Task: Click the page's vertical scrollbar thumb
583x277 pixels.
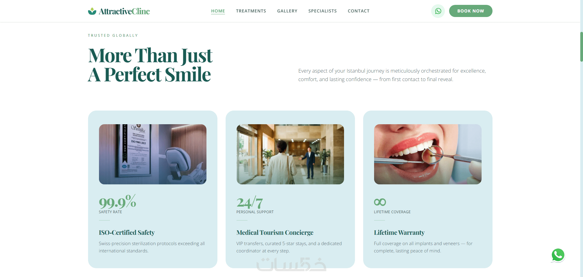Action: (x=581, y=46)
